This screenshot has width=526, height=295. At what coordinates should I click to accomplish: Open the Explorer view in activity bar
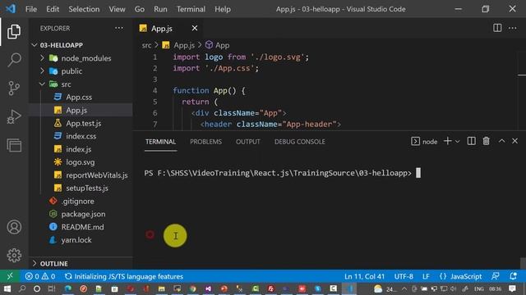14,32
